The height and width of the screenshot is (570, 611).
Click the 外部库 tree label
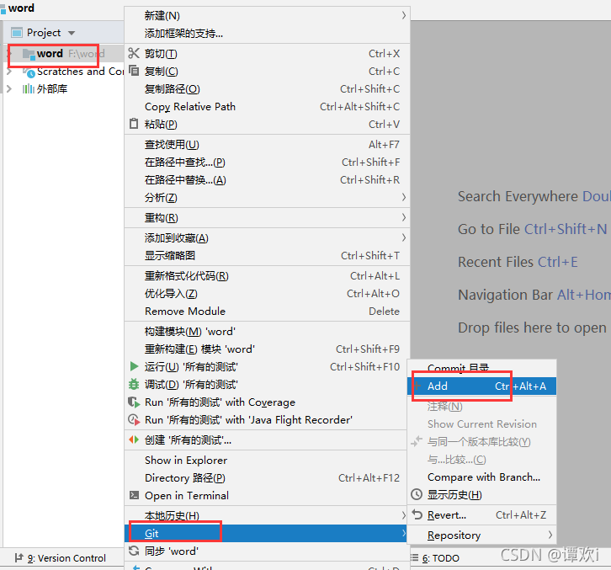pos(52,89)
